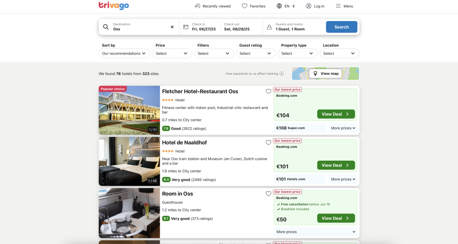This screenshot has width=458, height=244.
Task: Click Log in
Action: pos(315,6)
